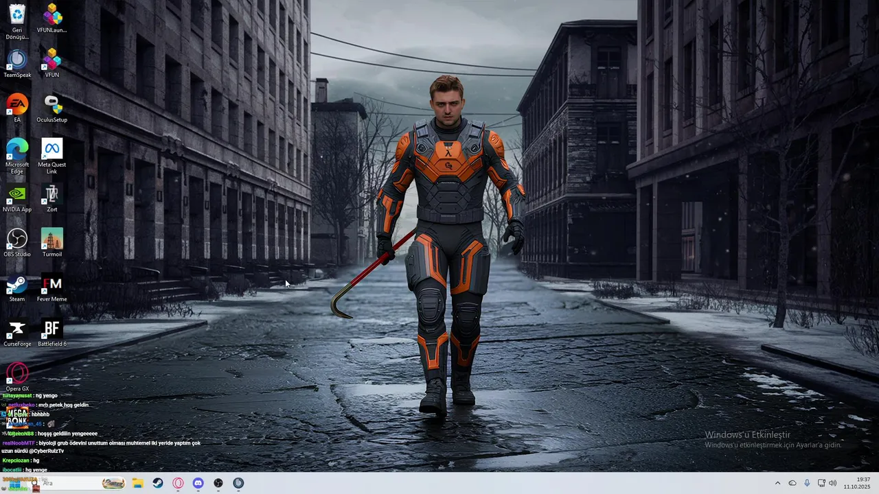Open the Steam desktop shortcut
879x494 pixels.
pos(17,288)
